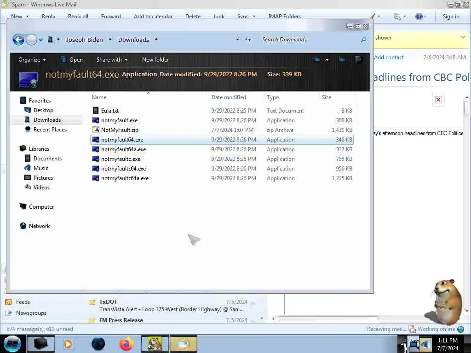Sort by the Size column header
Screen dimensions: 471x353
[327, 97]
